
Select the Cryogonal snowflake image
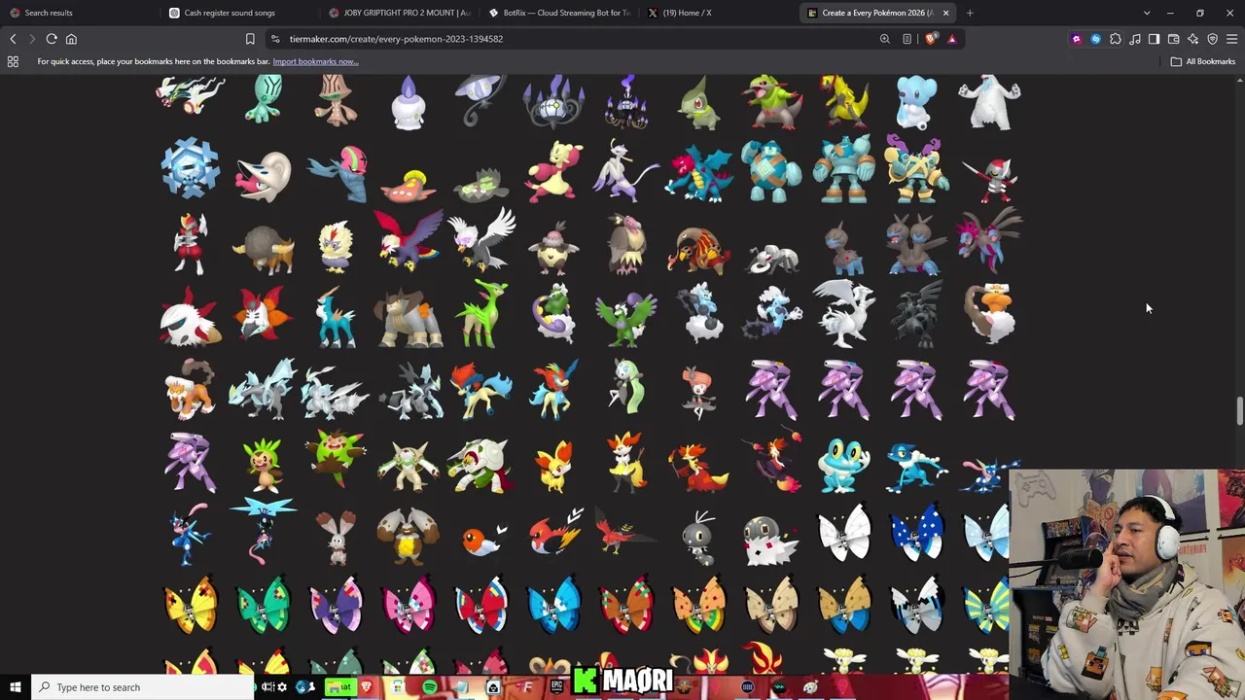coord(191,169)
